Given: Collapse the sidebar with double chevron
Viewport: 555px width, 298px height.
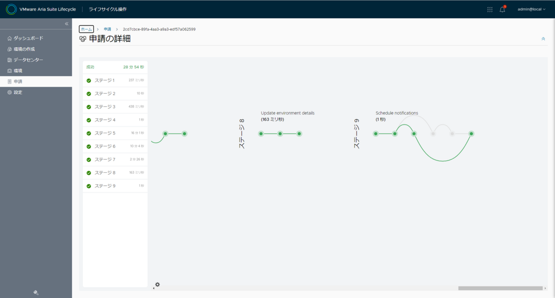Looking at the screenshot, I should [66, 24].
